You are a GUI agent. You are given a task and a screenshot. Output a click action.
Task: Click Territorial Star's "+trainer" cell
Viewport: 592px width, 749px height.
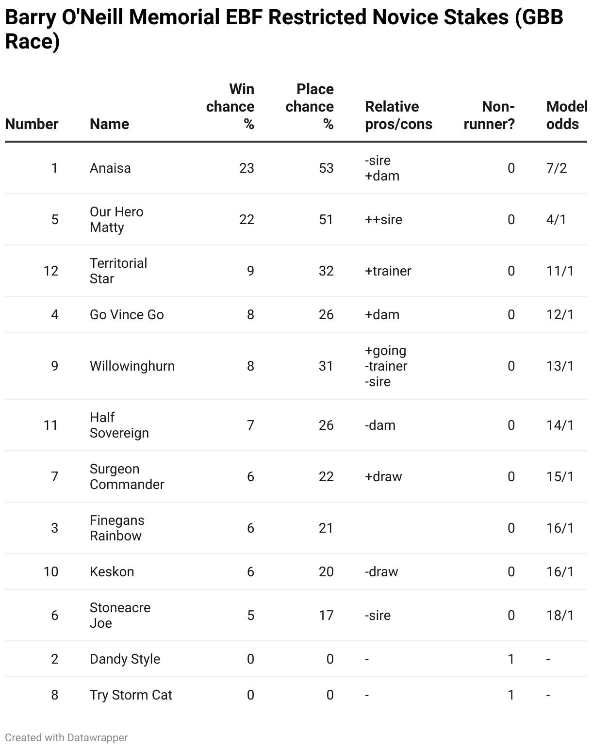388,271
